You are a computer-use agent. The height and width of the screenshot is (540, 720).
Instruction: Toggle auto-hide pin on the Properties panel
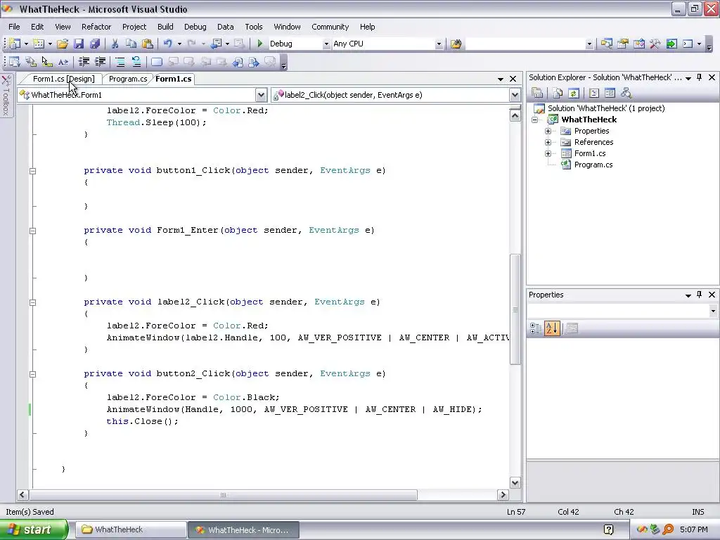pos(700,295)
